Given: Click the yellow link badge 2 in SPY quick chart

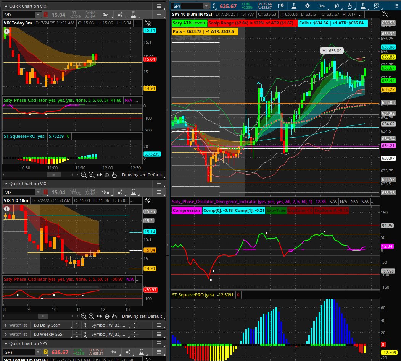Looking at the screenshot, I should 46,352.
